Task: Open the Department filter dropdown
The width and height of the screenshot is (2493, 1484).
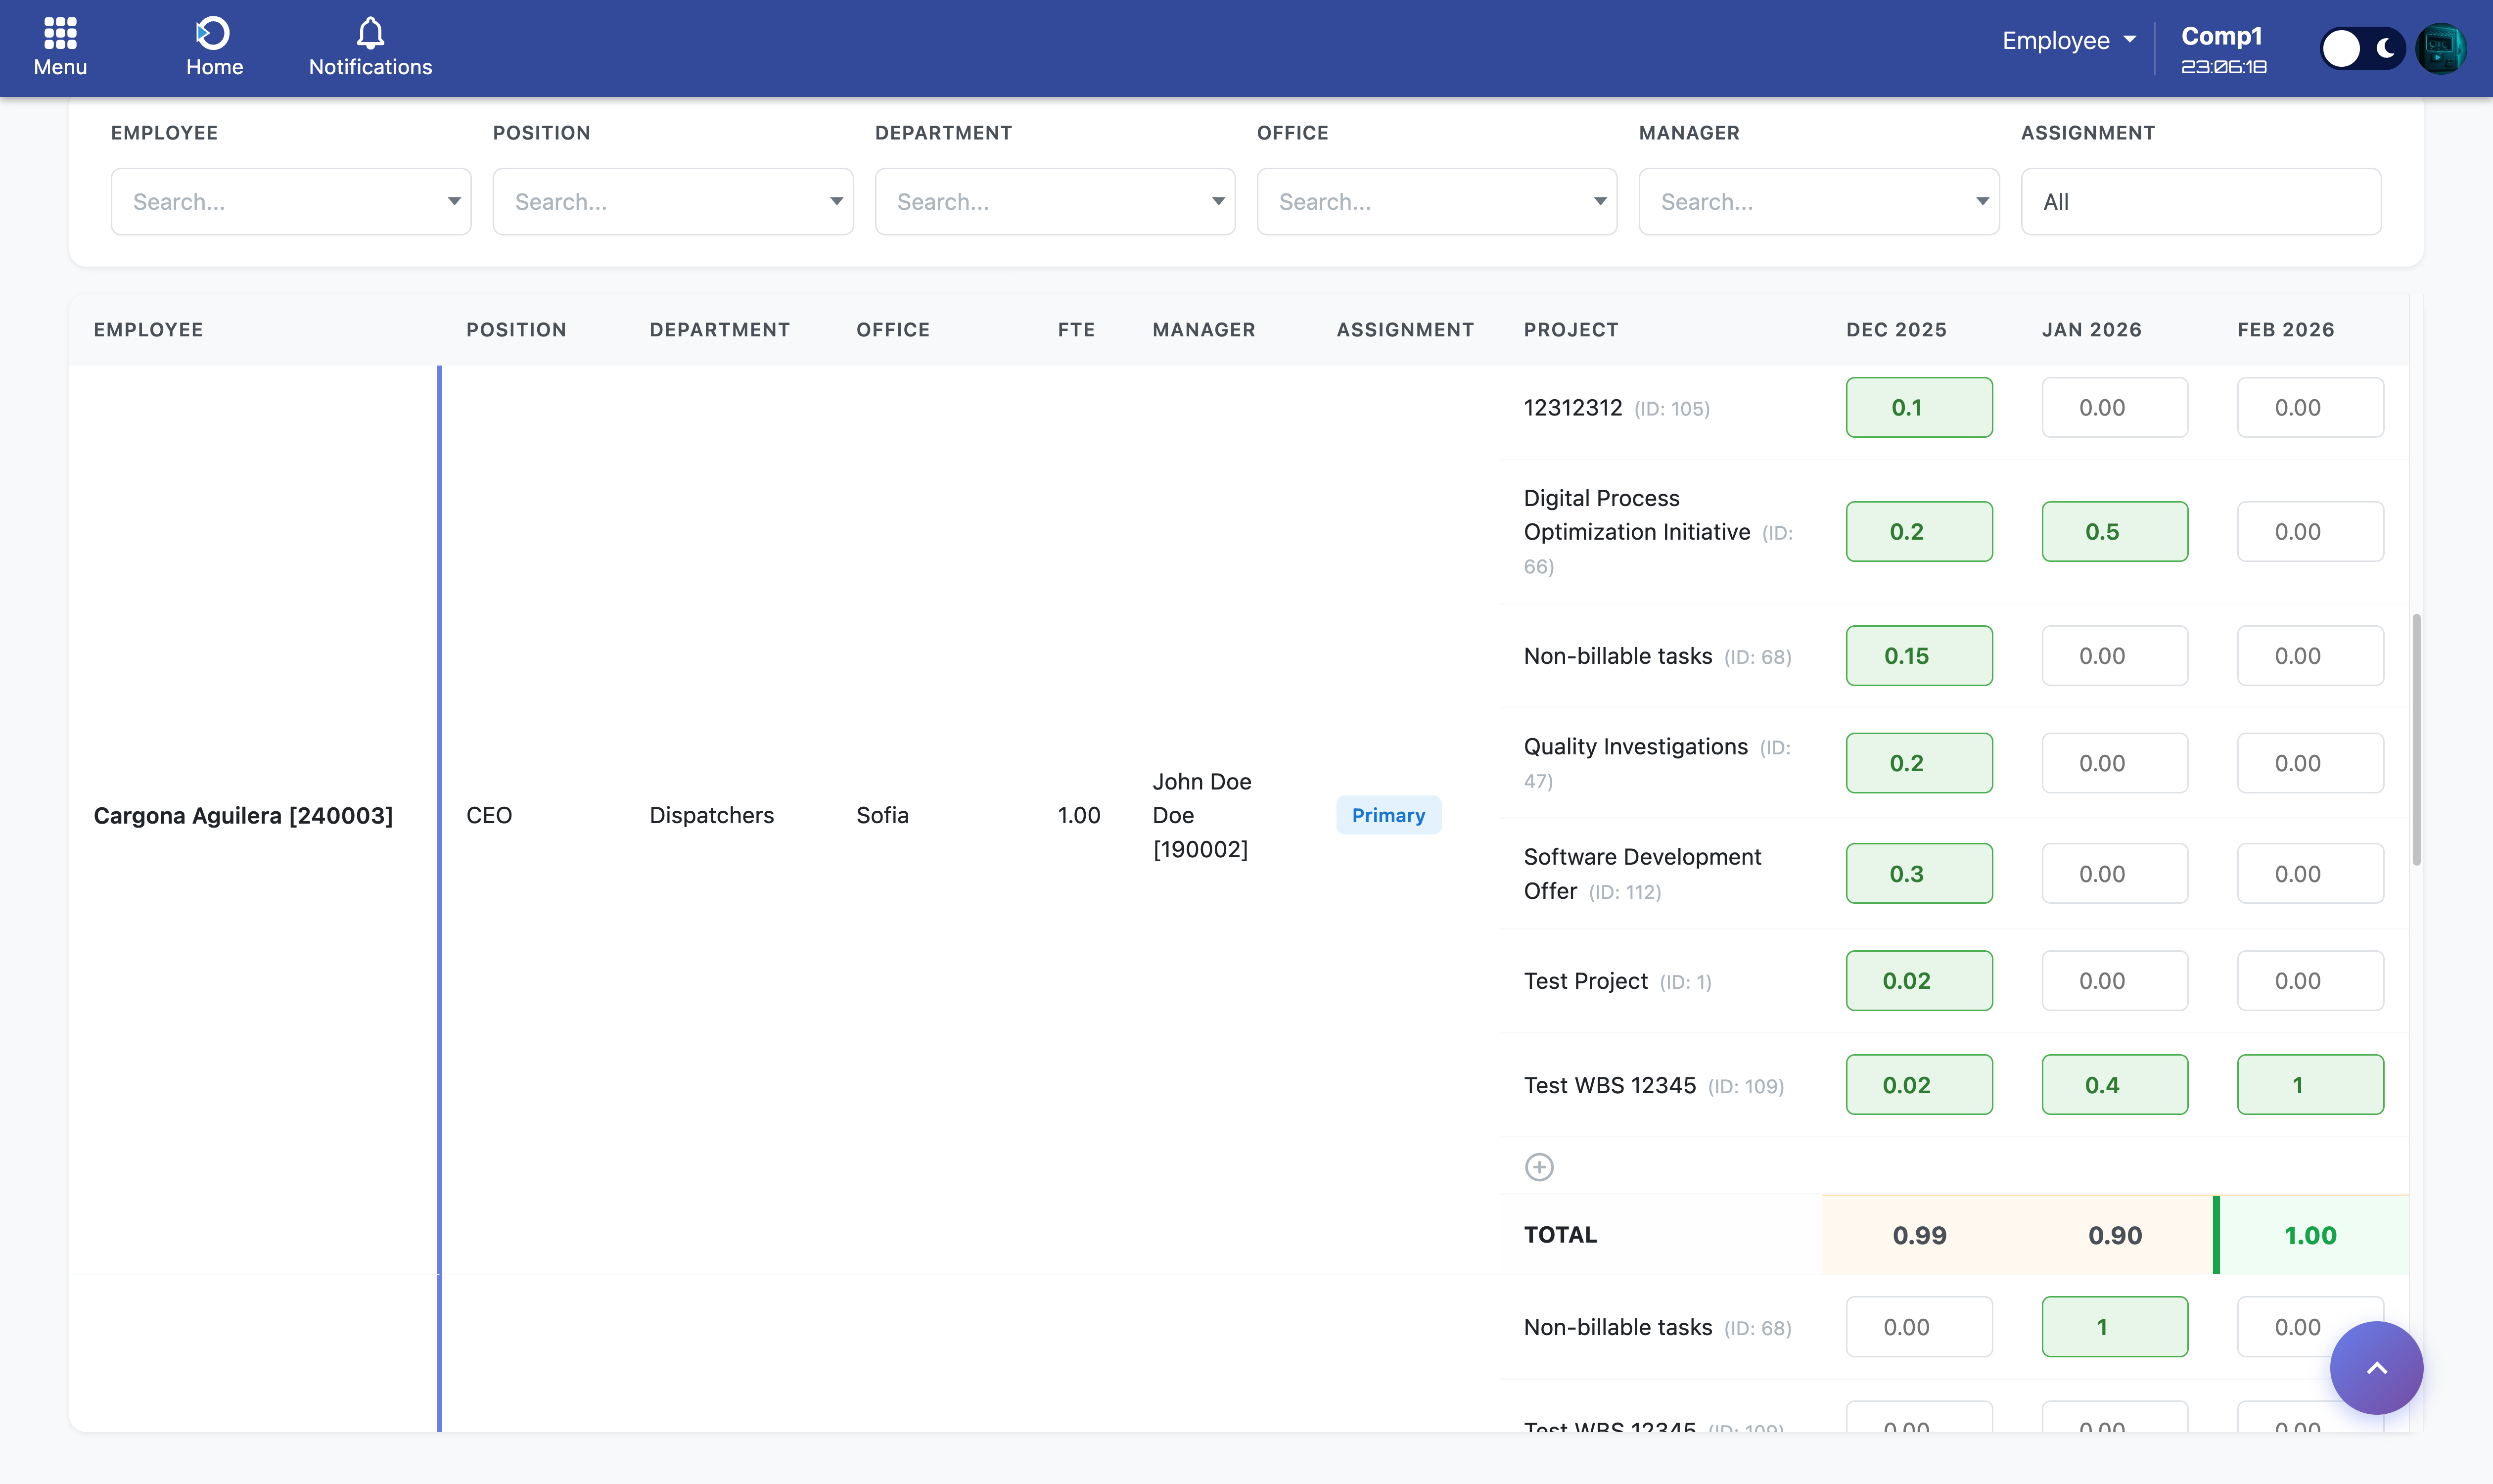Action: 1055,202
